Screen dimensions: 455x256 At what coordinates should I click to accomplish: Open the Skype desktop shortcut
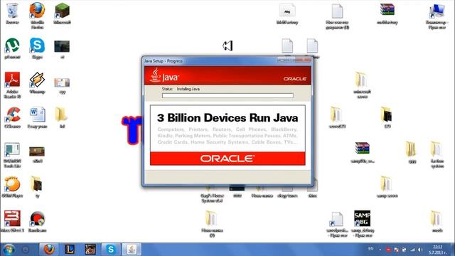[37, 46]
